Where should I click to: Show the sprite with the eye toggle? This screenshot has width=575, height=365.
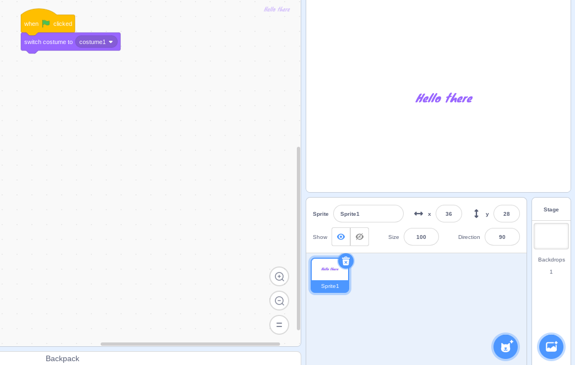point(341,237)
